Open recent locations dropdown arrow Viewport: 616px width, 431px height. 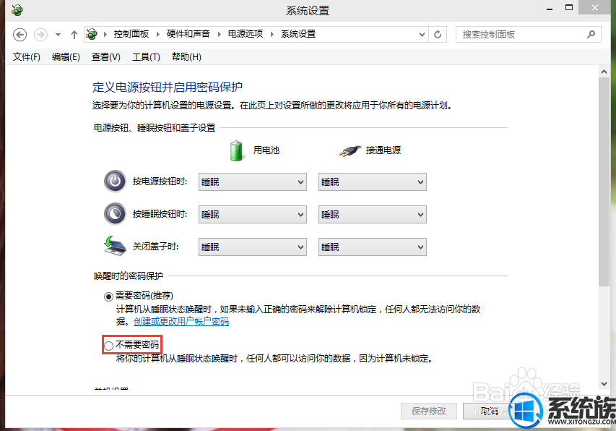tap(58, 35)
